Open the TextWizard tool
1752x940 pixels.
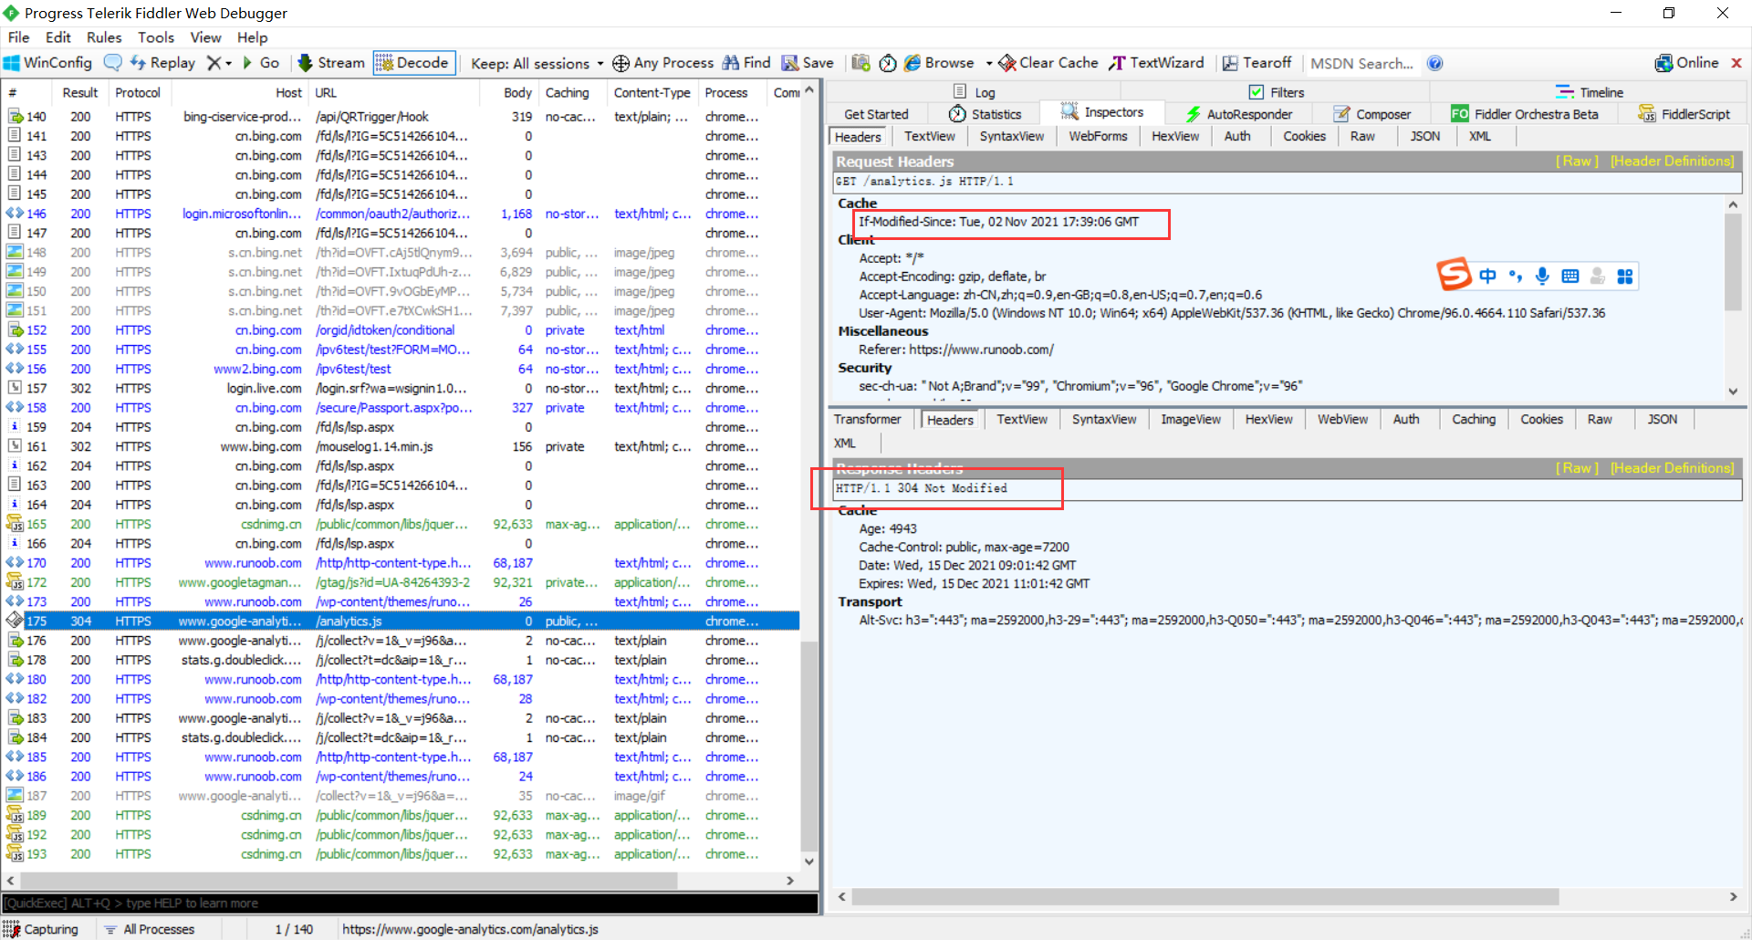coord(1156,63)
